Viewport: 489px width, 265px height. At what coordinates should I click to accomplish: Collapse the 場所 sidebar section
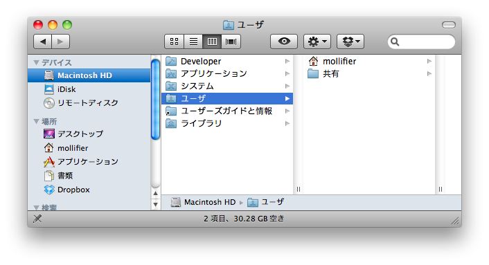point(36,121)
